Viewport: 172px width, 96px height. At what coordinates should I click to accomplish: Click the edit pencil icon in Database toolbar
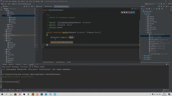157,9
